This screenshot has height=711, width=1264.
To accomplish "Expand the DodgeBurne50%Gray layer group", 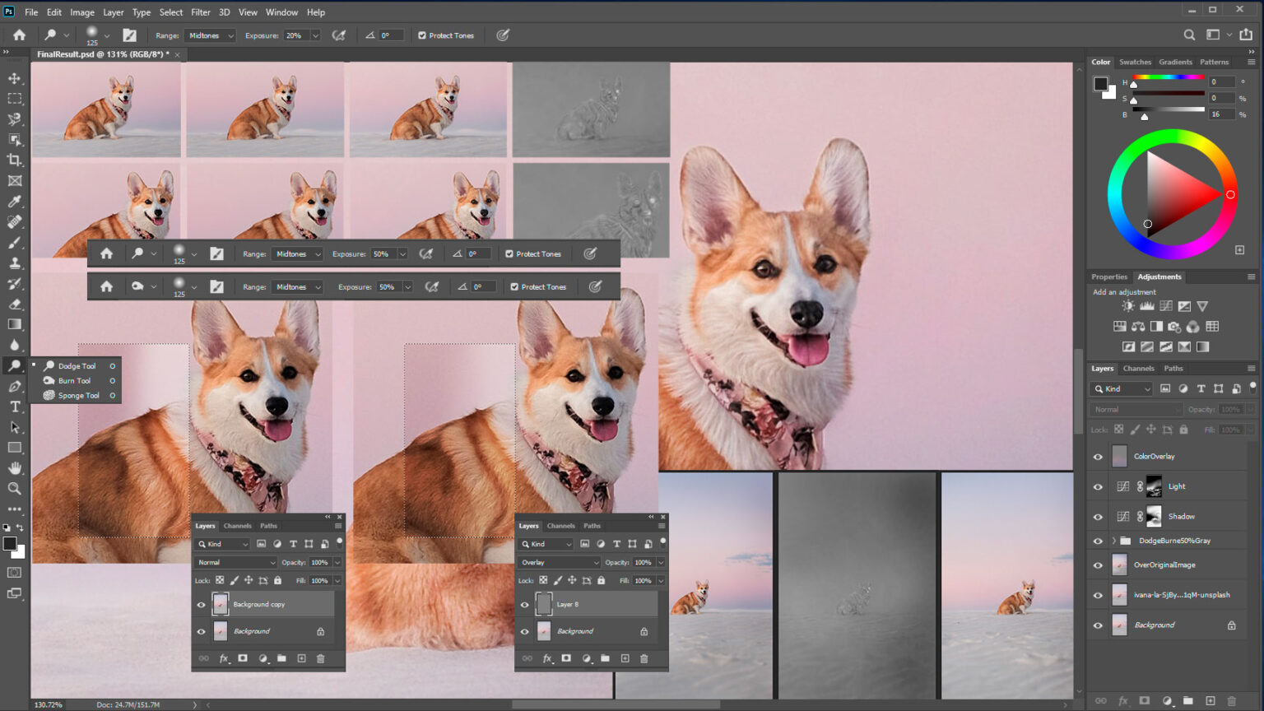I will pos(1114,541).
